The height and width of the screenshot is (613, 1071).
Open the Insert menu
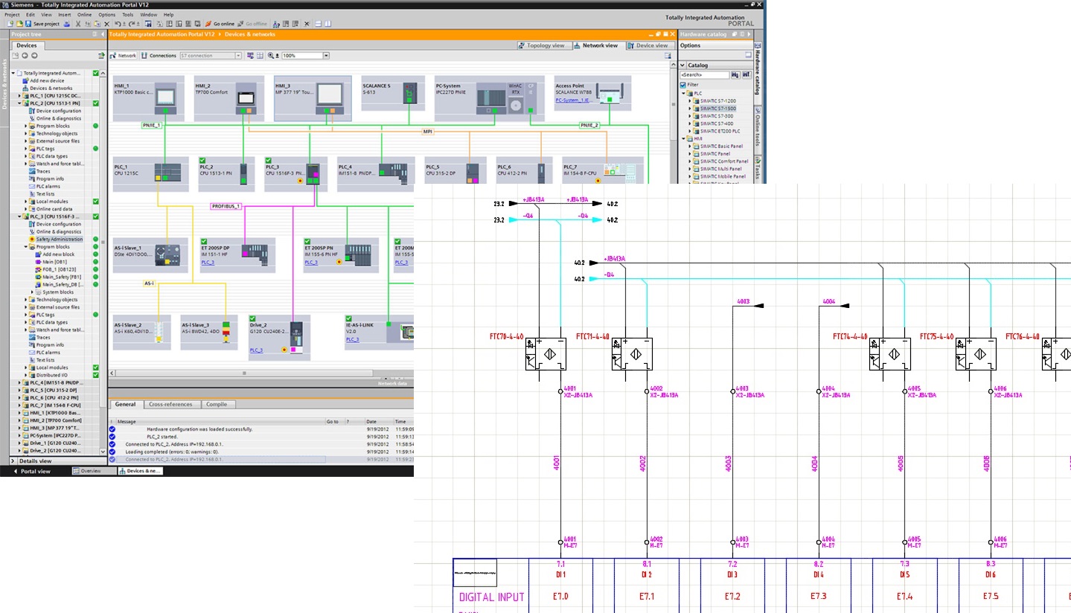click(65, 14)
